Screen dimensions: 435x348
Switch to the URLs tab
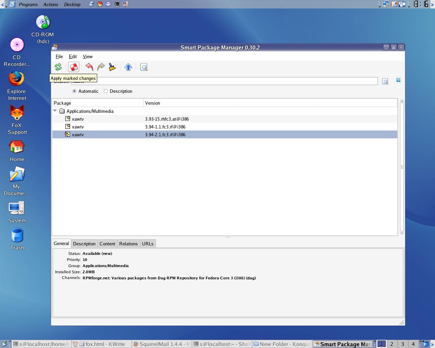tap(147, 244)
